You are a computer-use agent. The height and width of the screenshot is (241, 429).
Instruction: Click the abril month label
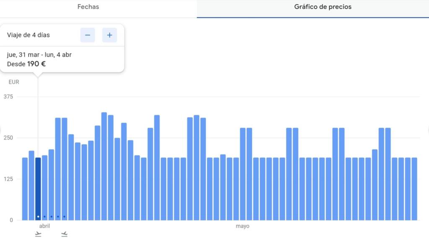pyautogui.click(x=44, y=226)
